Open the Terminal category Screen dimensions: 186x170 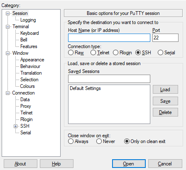coord(21,27)
